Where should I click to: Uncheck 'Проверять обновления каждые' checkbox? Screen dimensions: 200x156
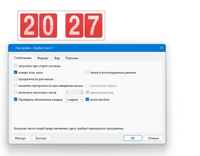15,99
